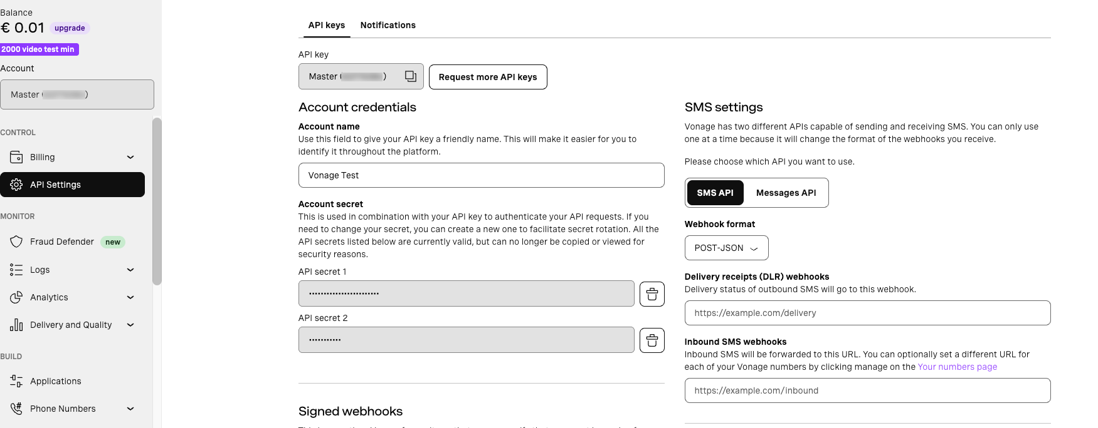Open the Your numbers page link
The height and width of the screenshot is (428, 1098).
tap(957, 367)
